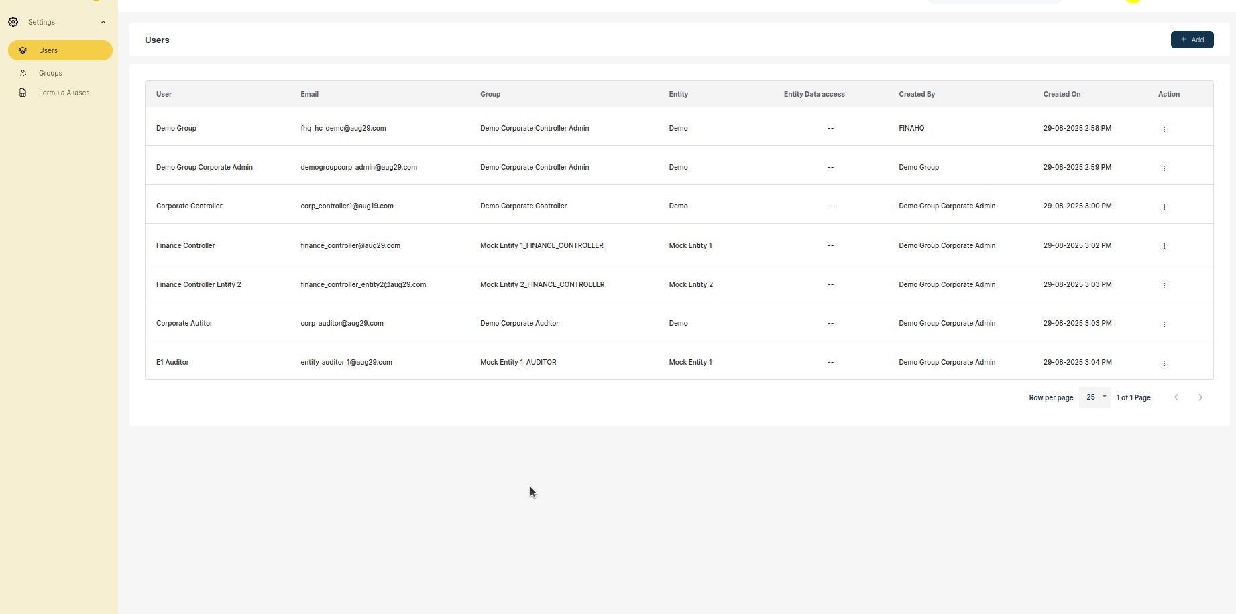This screenshot has width=1236, height=614.
Task: Open Groups in the sidebar menu
Action: [x=50, y=73]
